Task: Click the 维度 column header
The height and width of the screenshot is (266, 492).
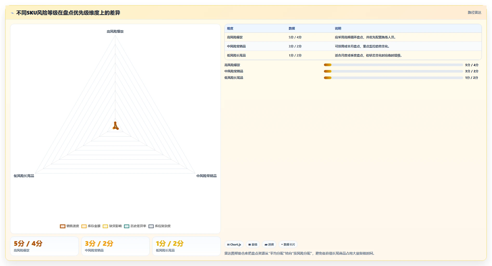Action: [x=230, y=29]
